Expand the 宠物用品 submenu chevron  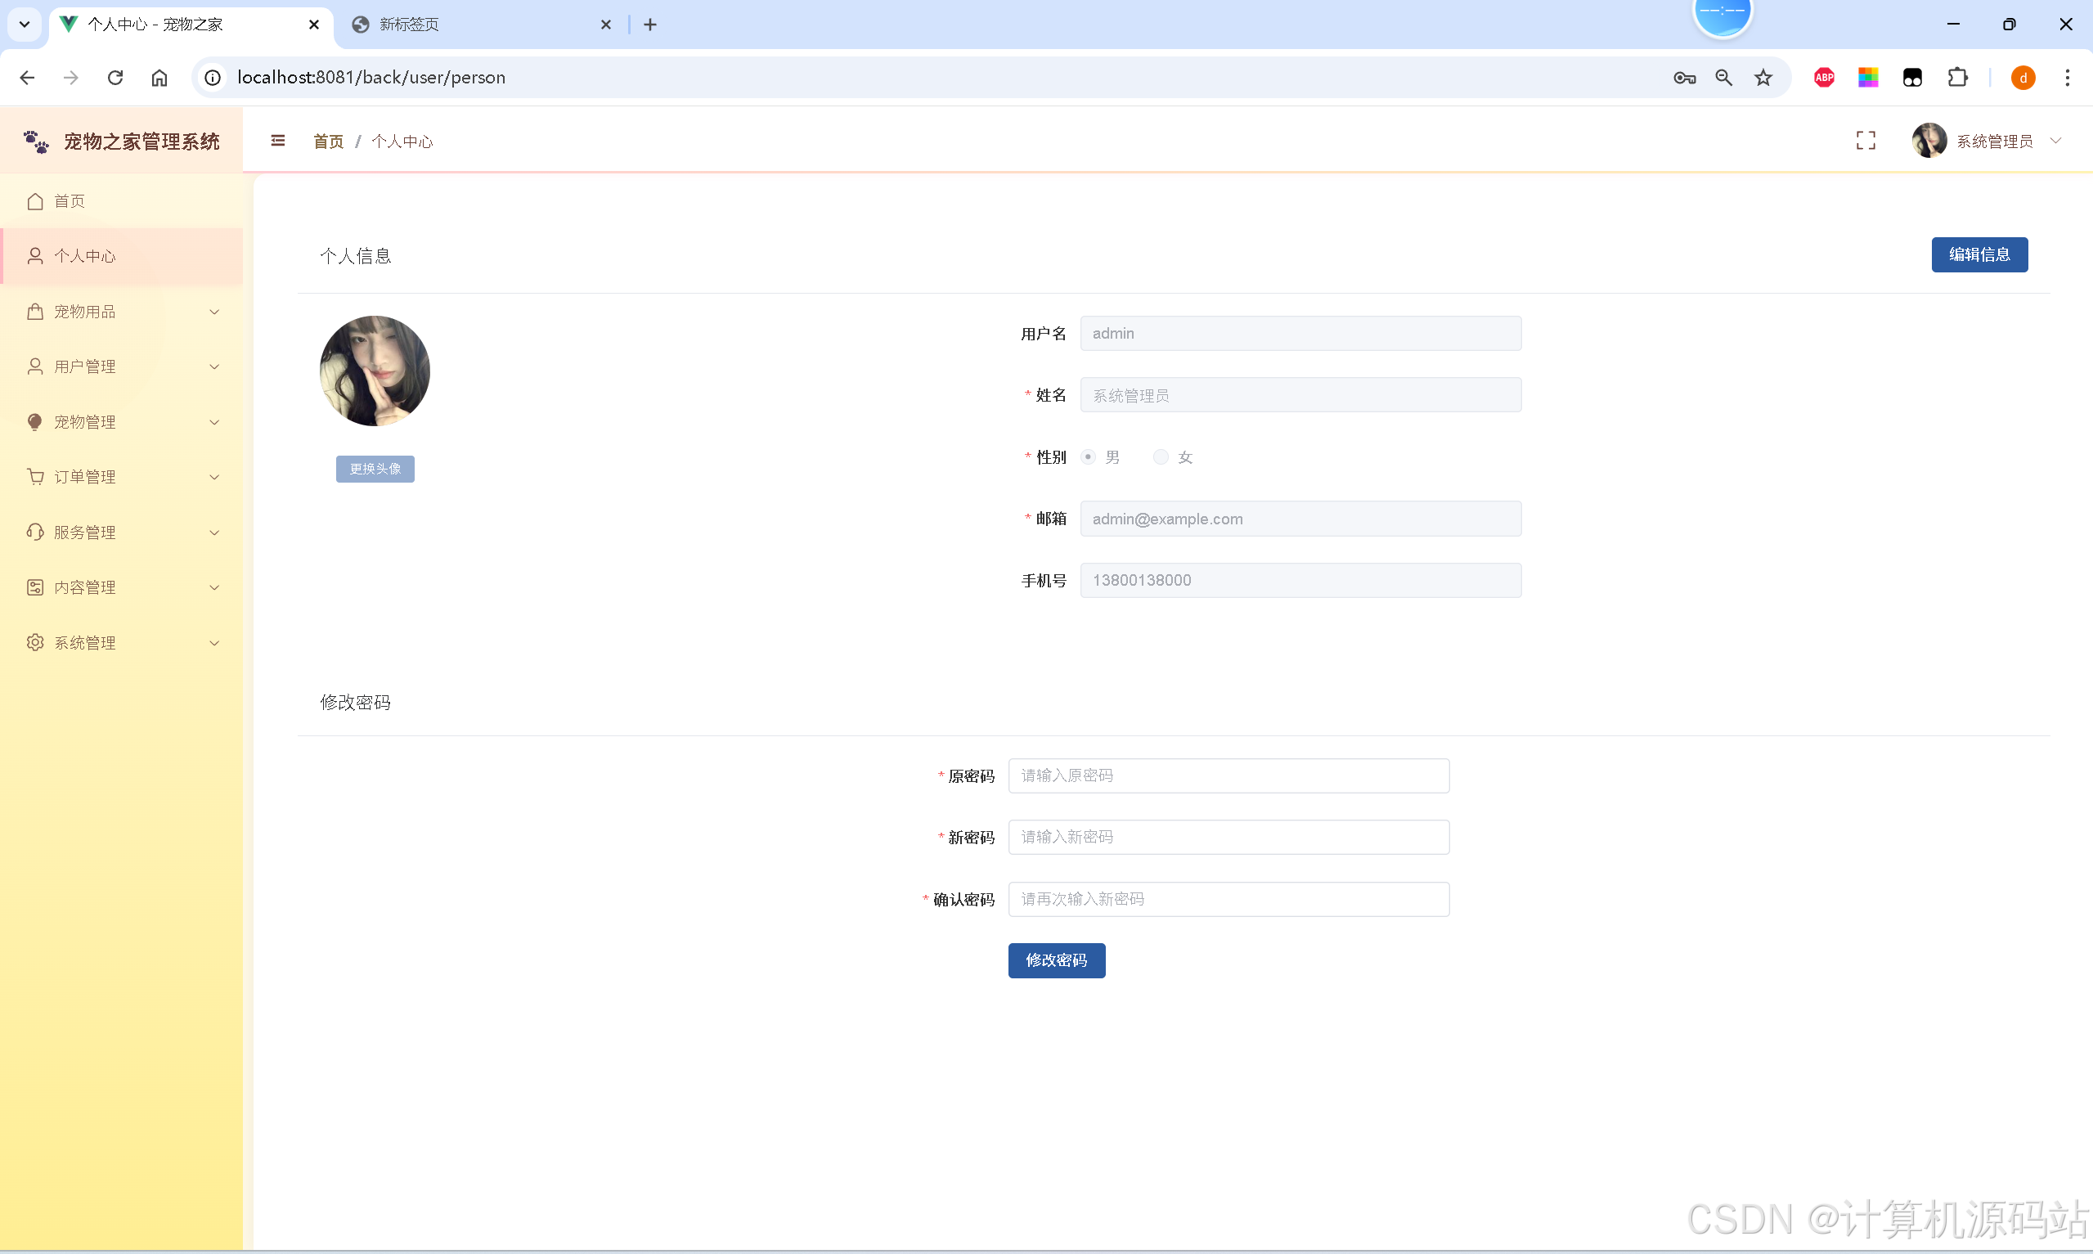click(x=214, y=312)
